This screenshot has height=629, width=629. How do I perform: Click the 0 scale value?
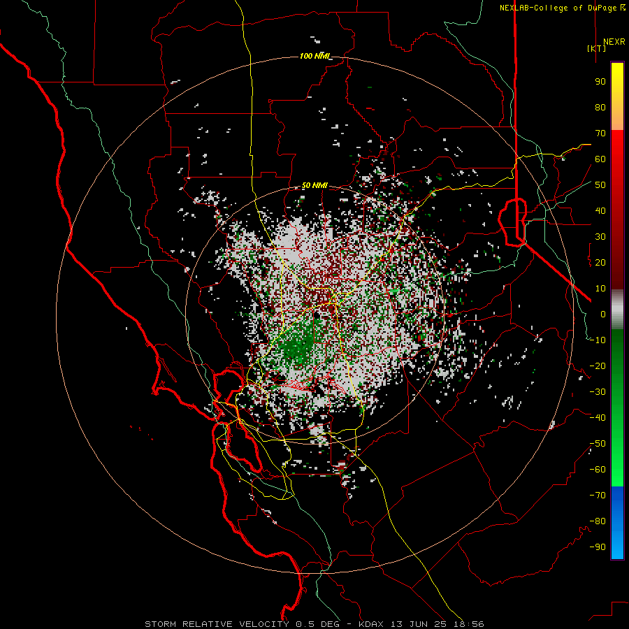tap(603, 314)
